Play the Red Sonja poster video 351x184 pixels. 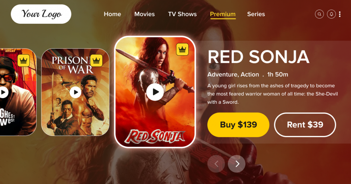tap(155, 92)
